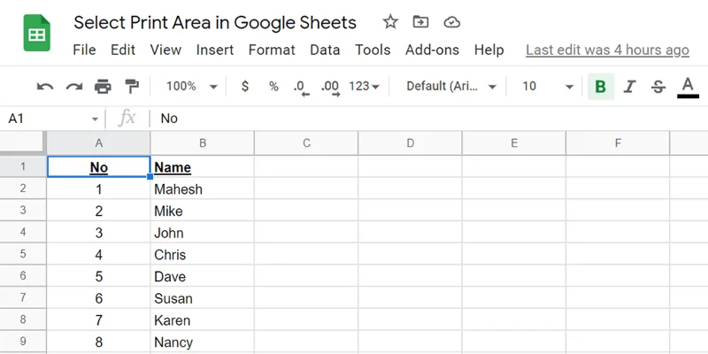Undo the last action

(45, 86)
